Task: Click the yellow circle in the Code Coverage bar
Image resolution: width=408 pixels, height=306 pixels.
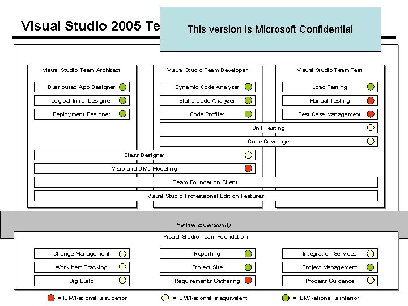Action: point(371,141)
